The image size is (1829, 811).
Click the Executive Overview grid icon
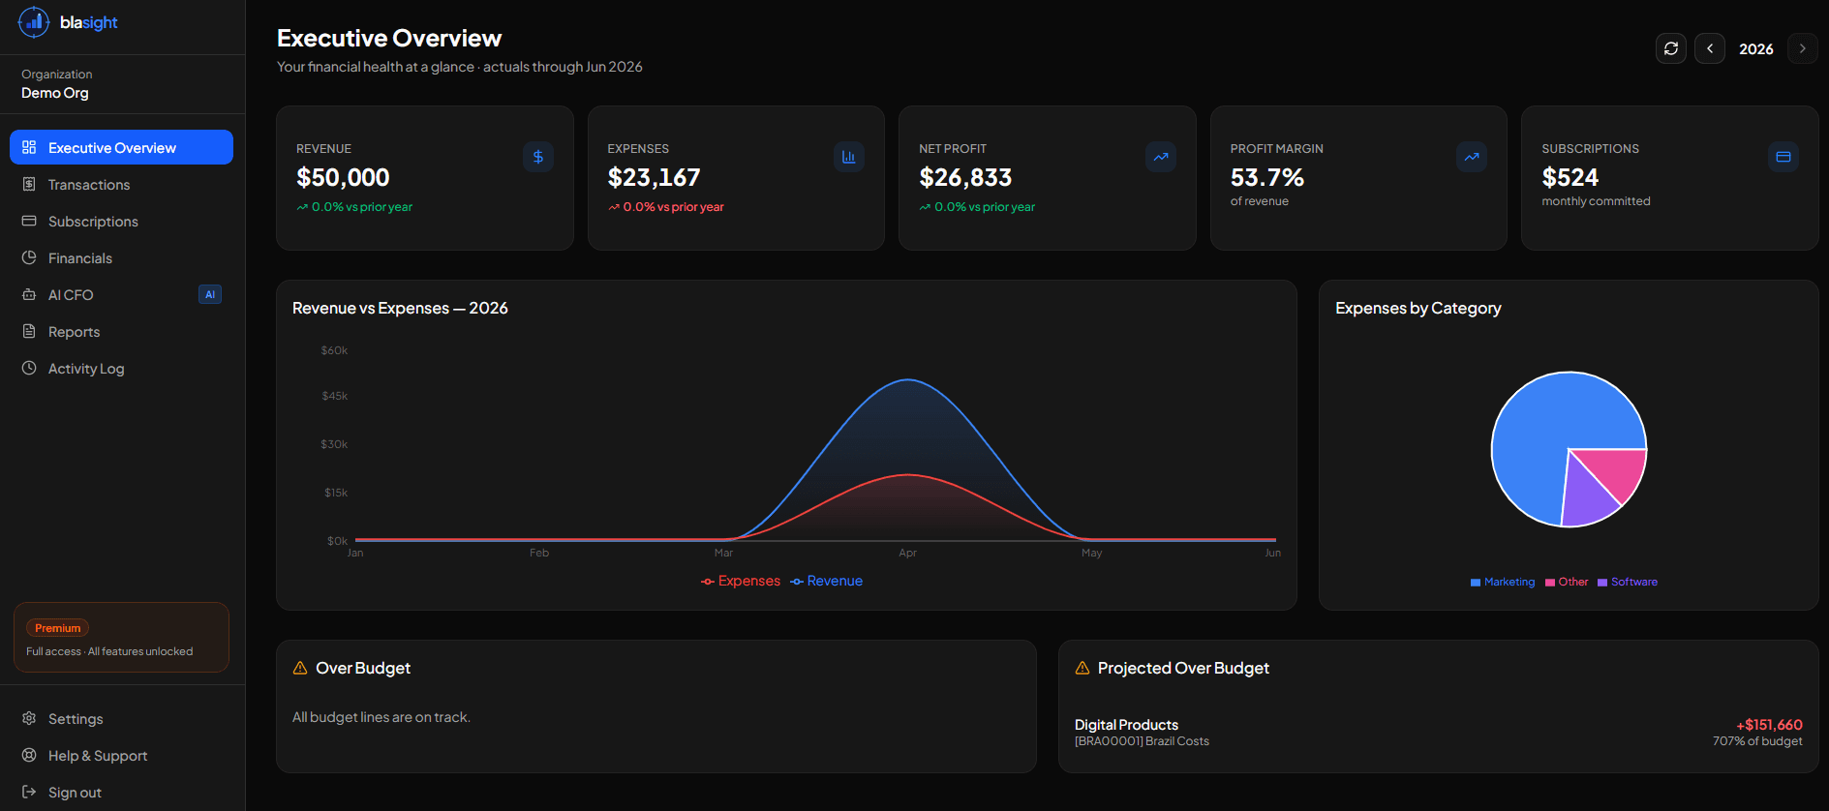pyautogui.click(x=29, y=147)
